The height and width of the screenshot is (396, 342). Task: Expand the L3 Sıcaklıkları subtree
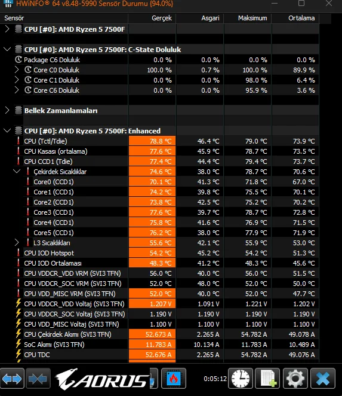17,243
